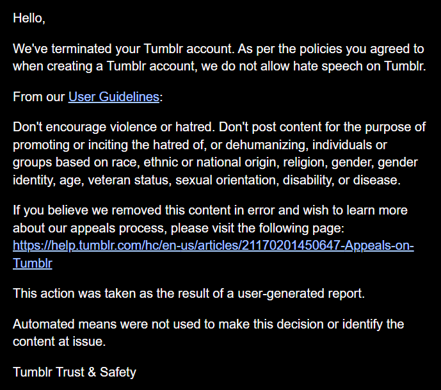Click the Hello, greeting text
Screen dimensions: 441x390
point(29,19)
